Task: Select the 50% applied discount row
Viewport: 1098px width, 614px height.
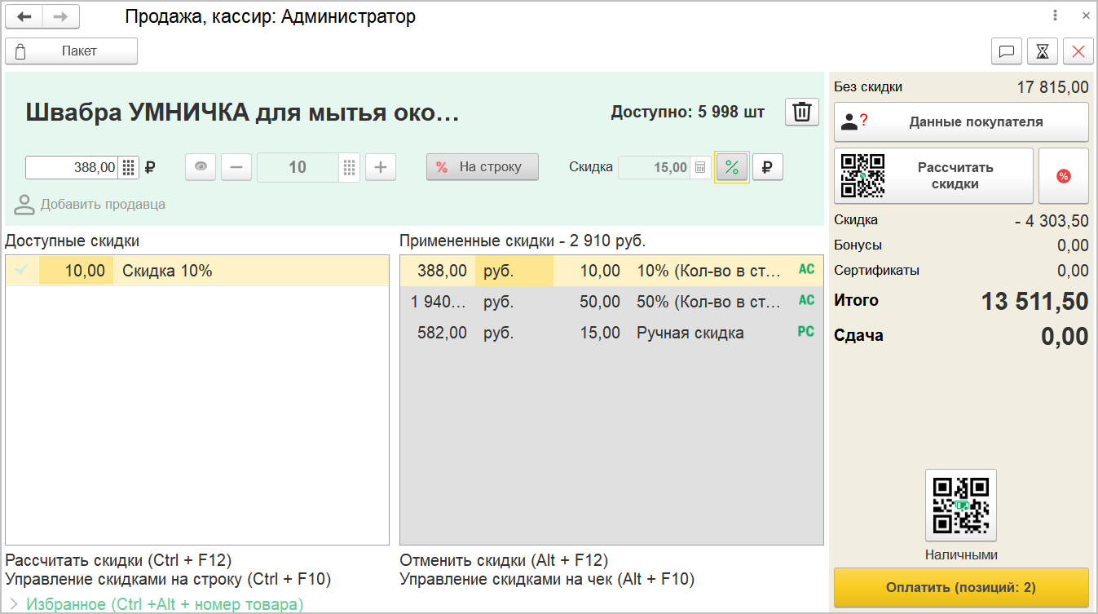Action: 611,302
